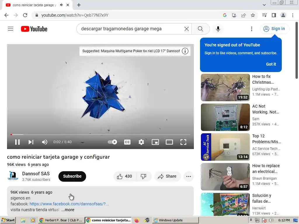Close the como reiniciar tarjeta tab
The height and width of the screenshot is (224, 299).
pyautogui.click(x=68, y=5)
